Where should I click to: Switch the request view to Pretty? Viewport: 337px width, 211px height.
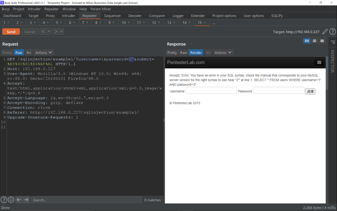[8, 53]
